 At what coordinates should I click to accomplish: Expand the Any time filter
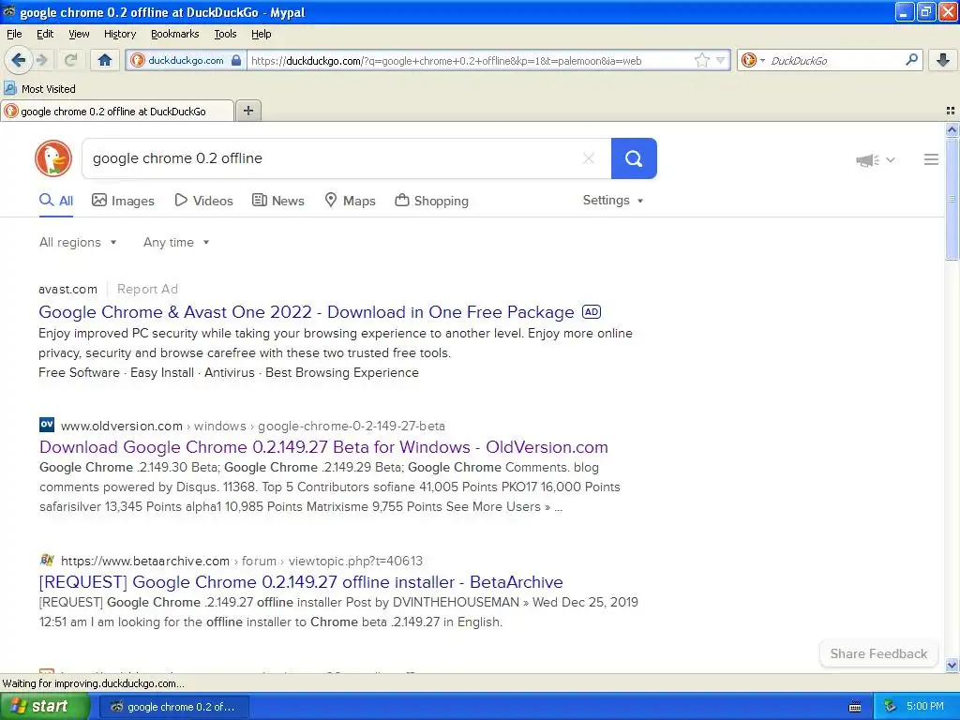point(176,243)
